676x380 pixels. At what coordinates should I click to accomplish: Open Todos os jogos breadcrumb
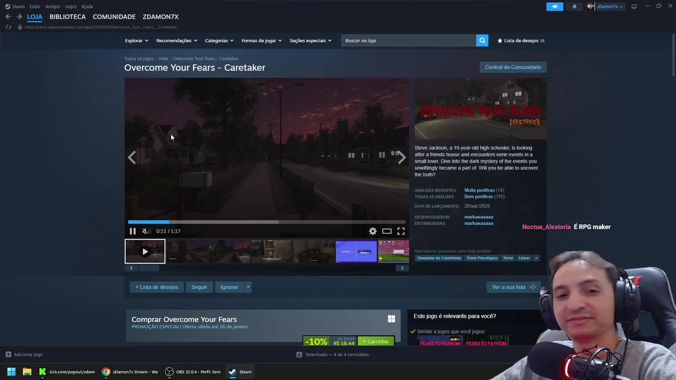click(139, 59)
